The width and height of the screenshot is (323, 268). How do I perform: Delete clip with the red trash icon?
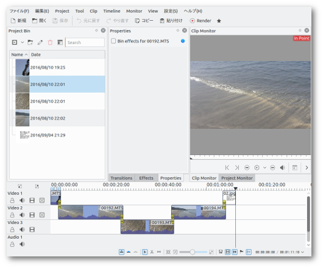(50, 42)
